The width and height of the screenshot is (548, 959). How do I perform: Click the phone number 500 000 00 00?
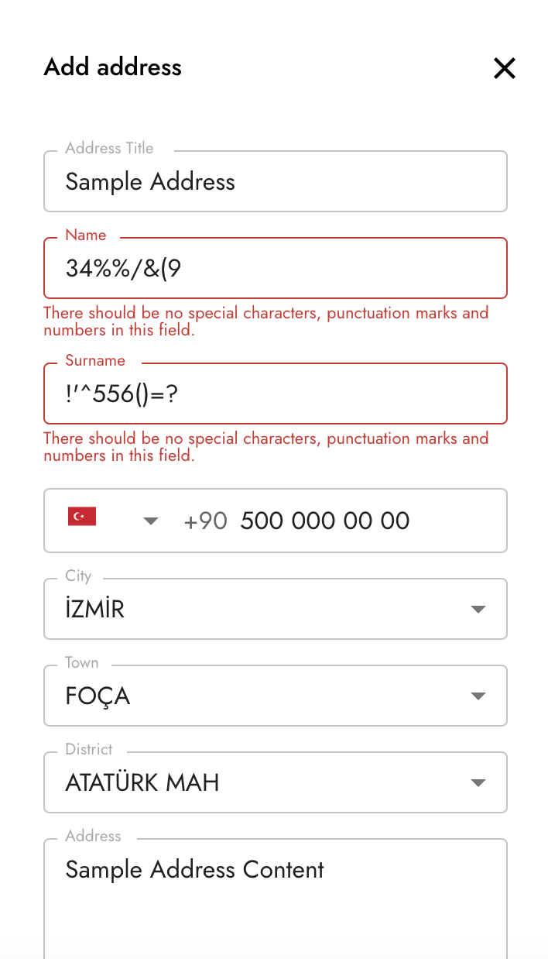324,521
